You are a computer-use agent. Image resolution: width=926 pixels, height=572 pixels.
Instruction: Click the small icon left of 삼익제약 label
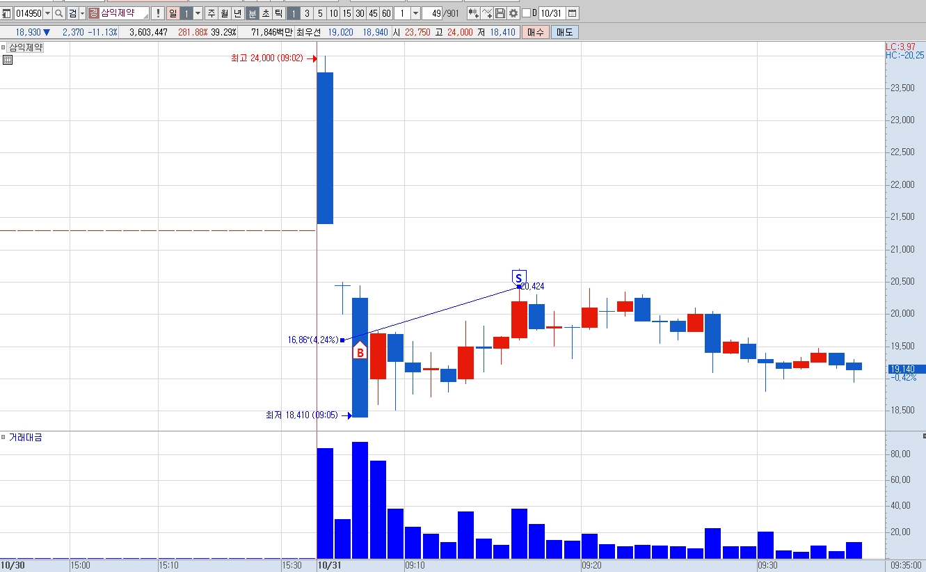click(x=3, y=47)
